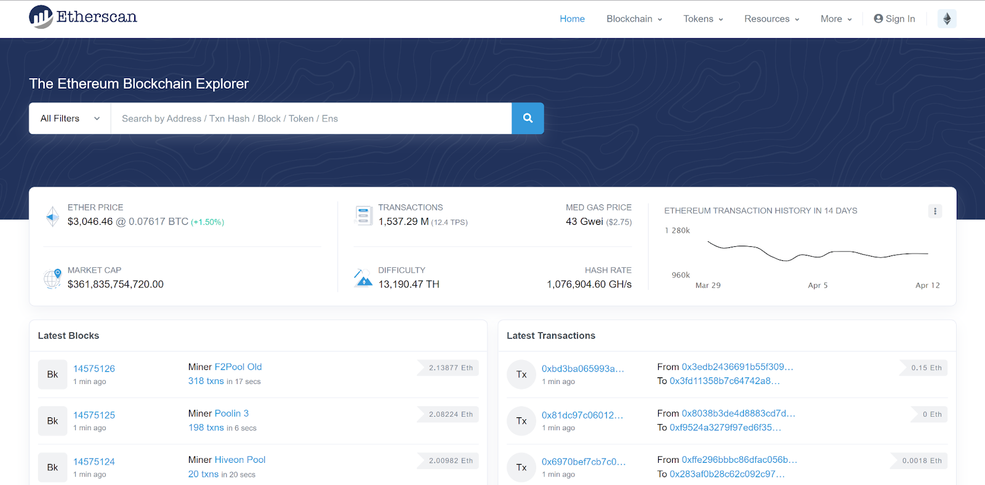Click Sign In
Screen dimensions: 985x485
(895, 19)
